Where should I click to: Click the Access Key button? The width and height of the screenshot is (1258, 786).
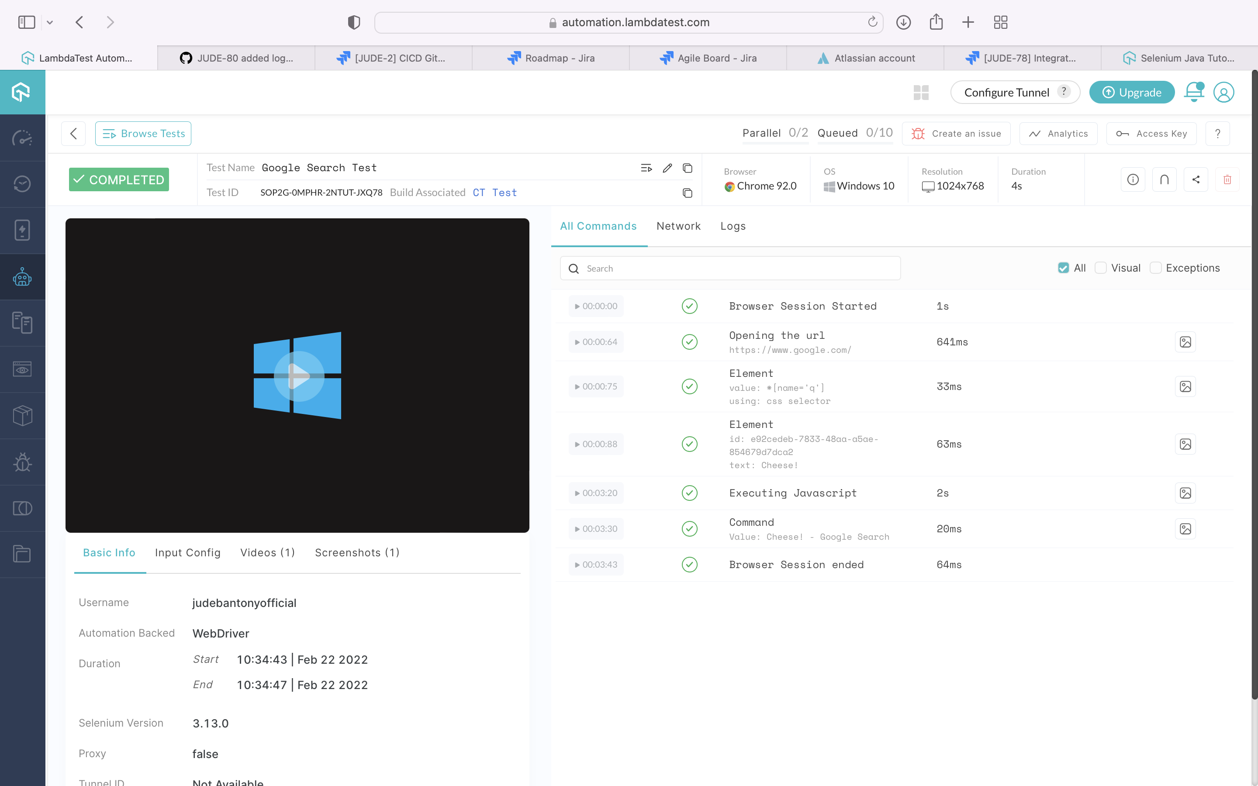1151,134
